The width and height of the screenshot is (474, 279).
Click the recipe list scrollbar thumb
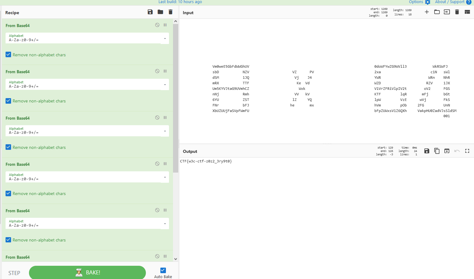tap(175, 98)
